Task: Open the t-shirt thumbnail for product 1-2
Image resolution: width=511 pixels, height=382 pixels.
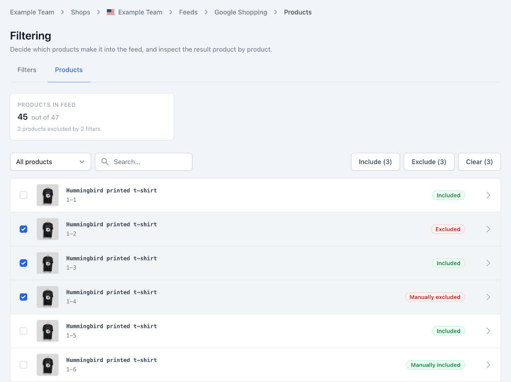Action: [x=48, y=229]
